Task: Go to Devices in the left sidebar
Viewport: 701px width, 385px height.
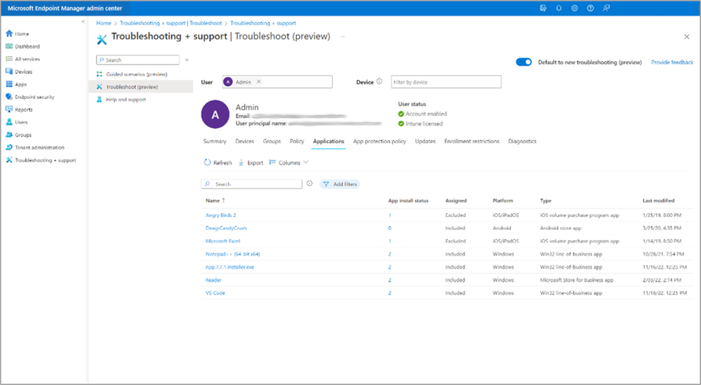Action: click(19, 72)
